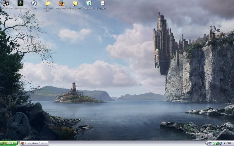This screenshot has width=234, height=146.
Task: Open the Start menu
Action: pos(9,143)
